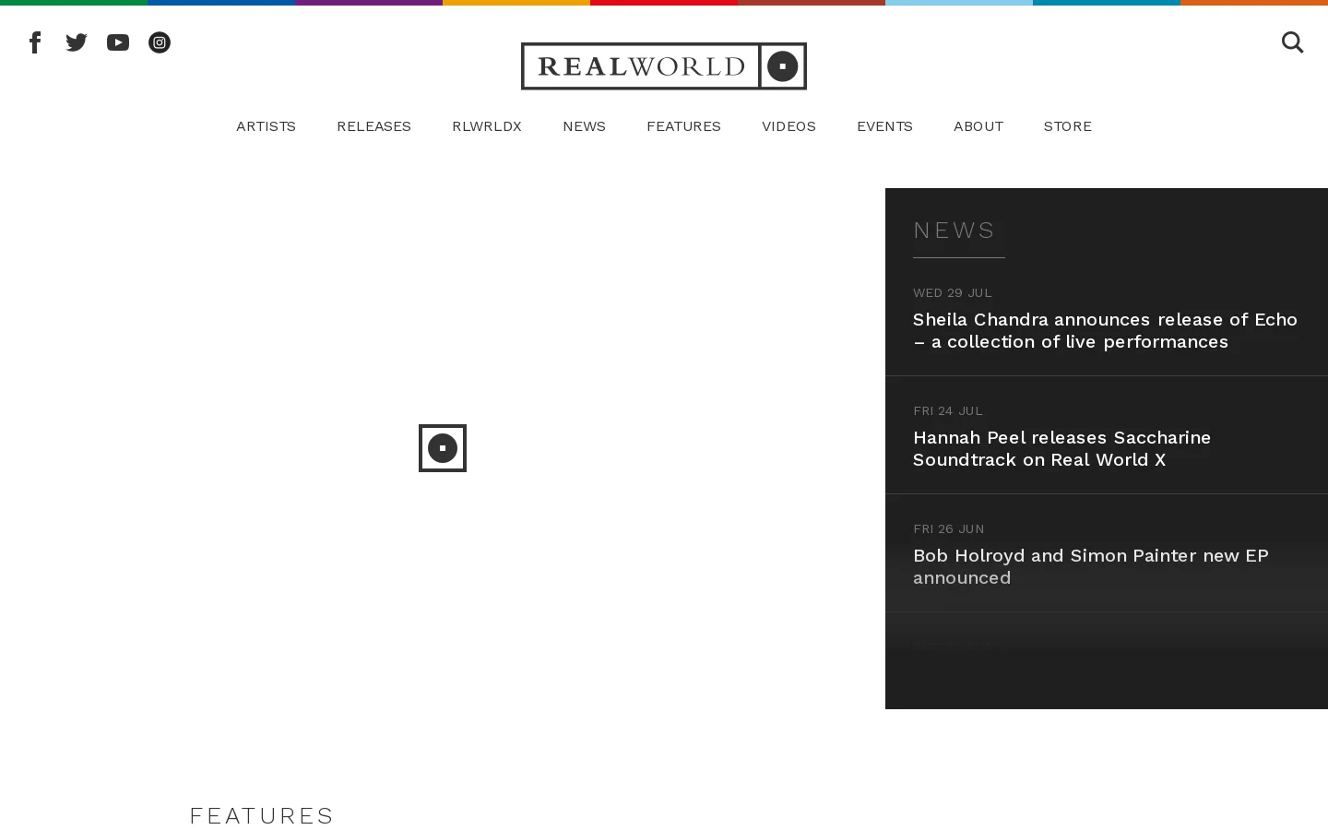The height and width of the screenshot is (830, 1328).
Task: Open the Real World Instagram icon
Action: (x=160, y=42)
